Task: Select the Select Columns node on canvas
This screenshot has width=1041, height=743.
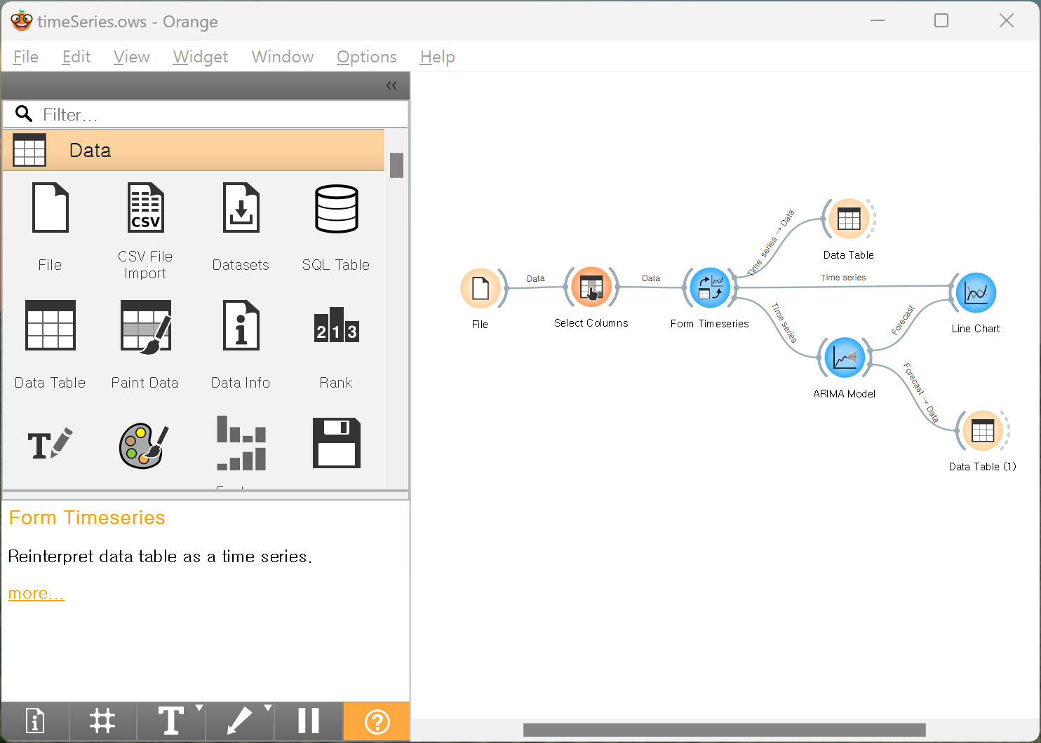Action: coord(591,287)
